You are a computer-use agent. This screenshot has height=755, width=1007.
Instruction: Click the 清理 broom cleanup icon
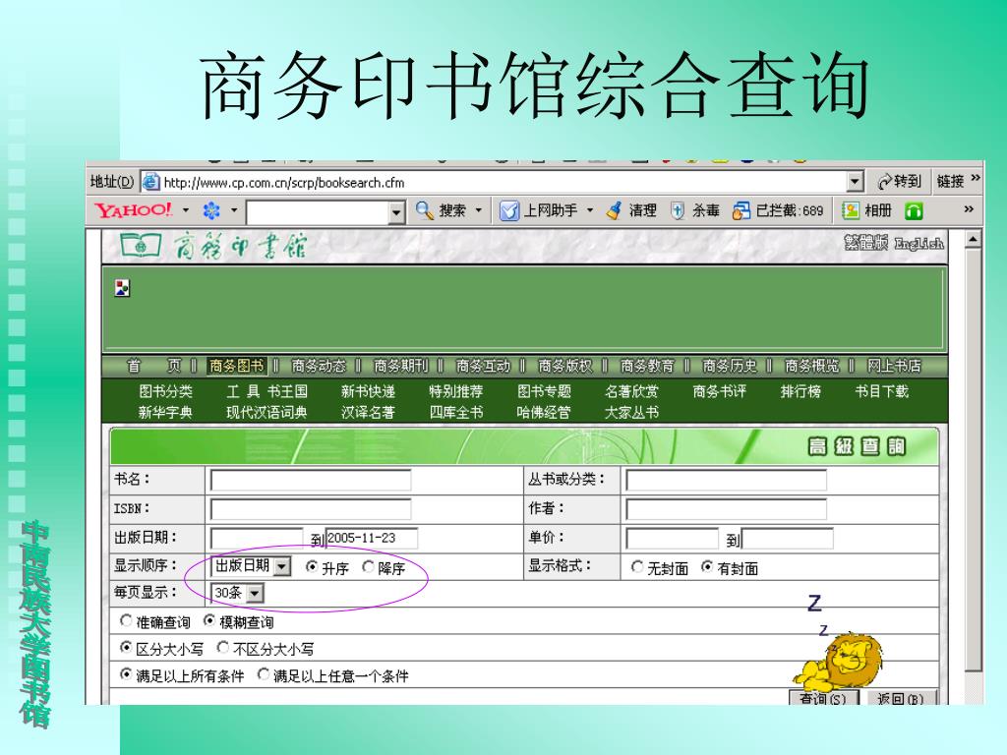point(614,210)
